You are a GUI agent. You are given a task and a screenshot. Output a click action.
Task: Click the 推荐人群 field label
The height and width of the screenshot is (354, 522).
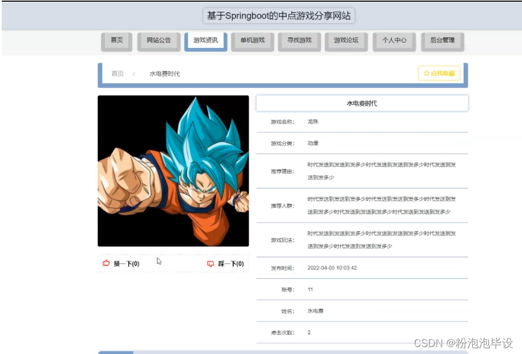[x=283, y=206]
